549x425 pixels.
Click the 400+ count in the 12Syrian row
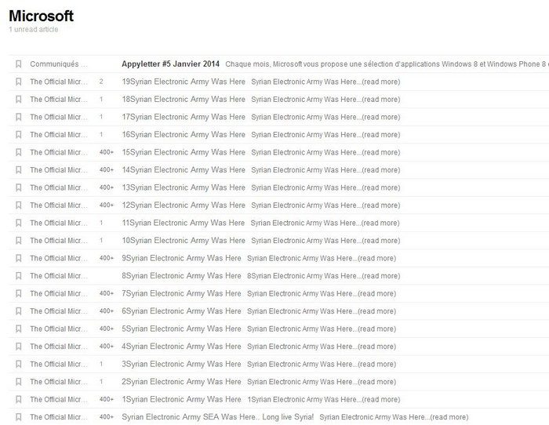pyautogui.click(x=107, y=205)
